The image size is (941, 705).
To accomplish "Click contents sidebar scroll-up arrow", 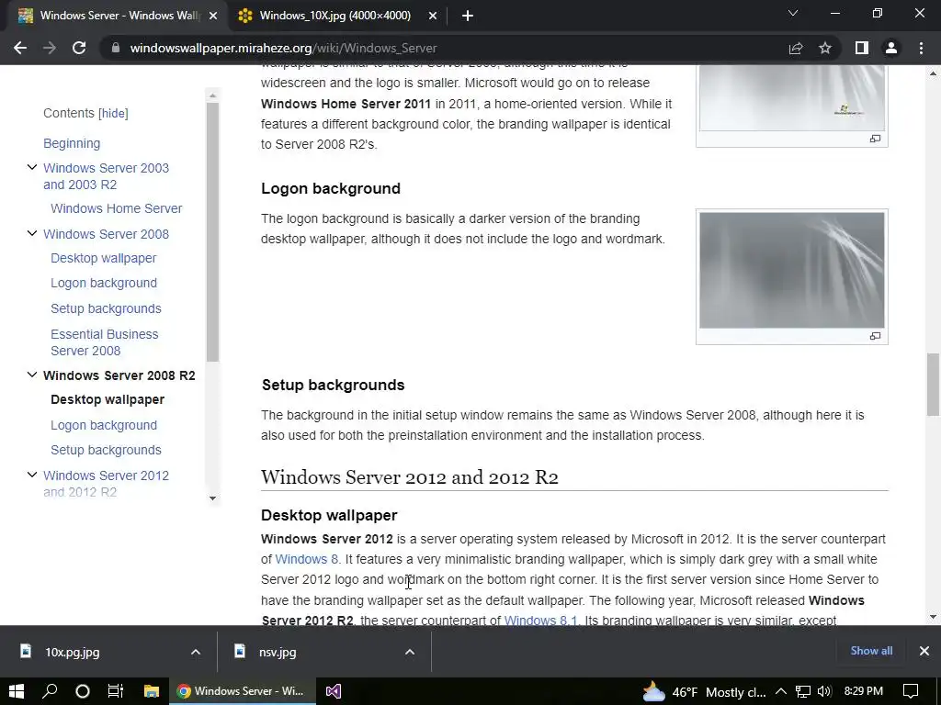I will (212, 95).
